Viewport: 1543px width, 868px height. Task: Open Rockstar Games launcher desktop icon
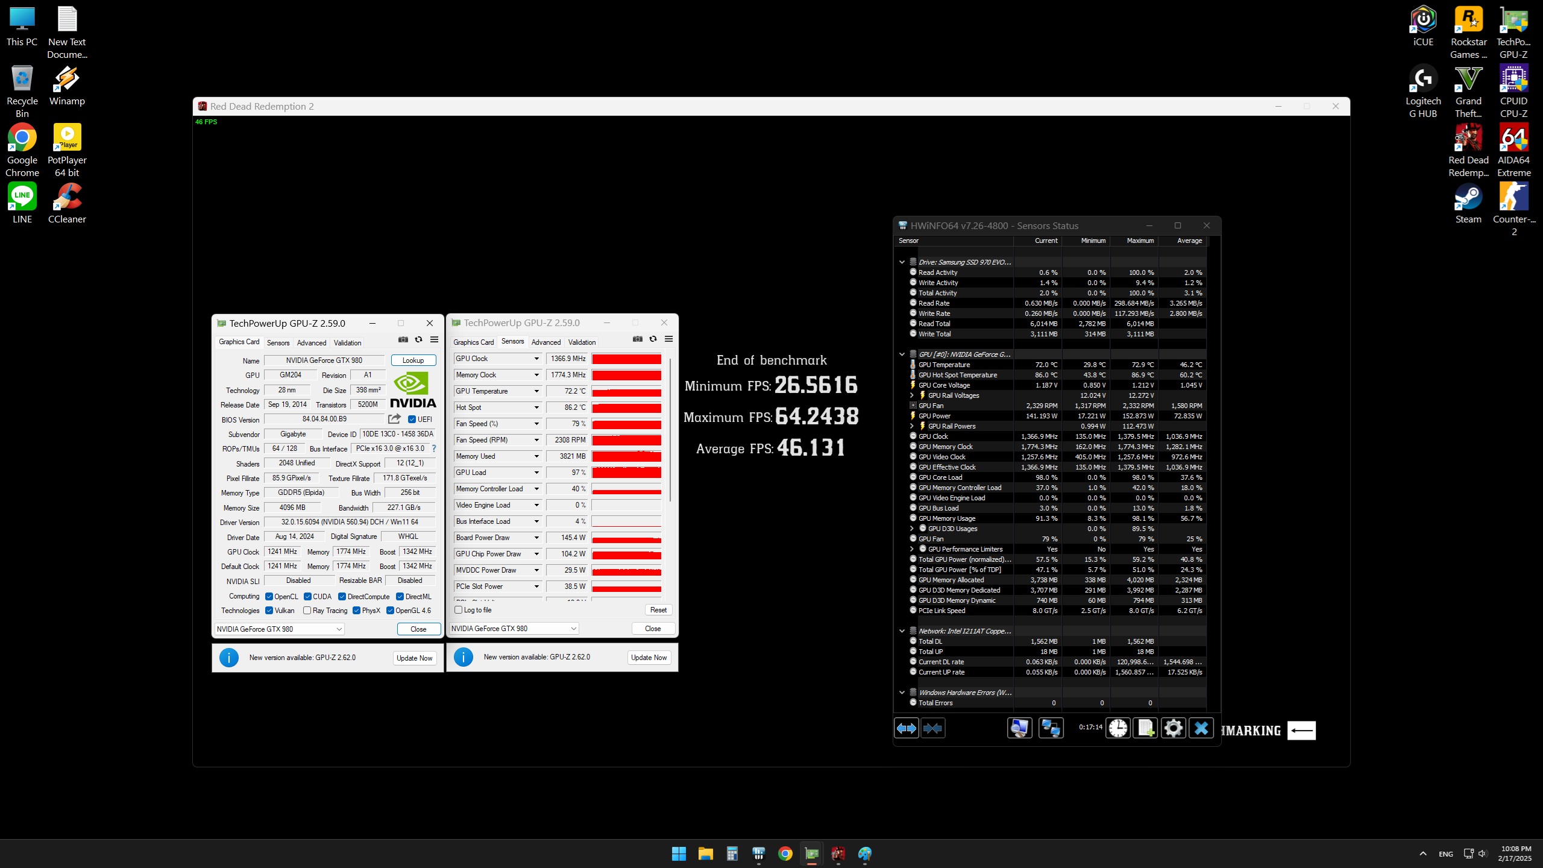1468,33
